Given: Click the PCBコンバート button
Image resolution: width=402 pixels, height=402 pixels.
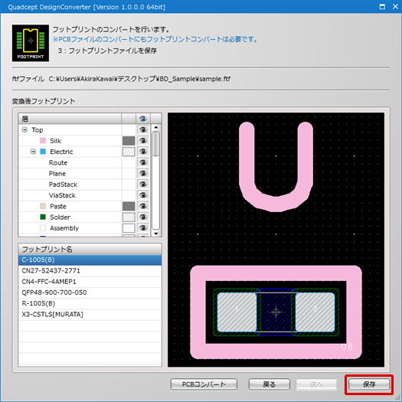Looking at the screenshot, I should [x=204, y=384].
